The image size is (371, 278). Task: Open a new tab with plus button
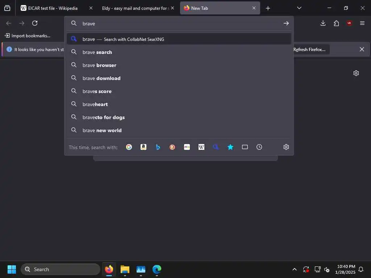coord(268,8)
